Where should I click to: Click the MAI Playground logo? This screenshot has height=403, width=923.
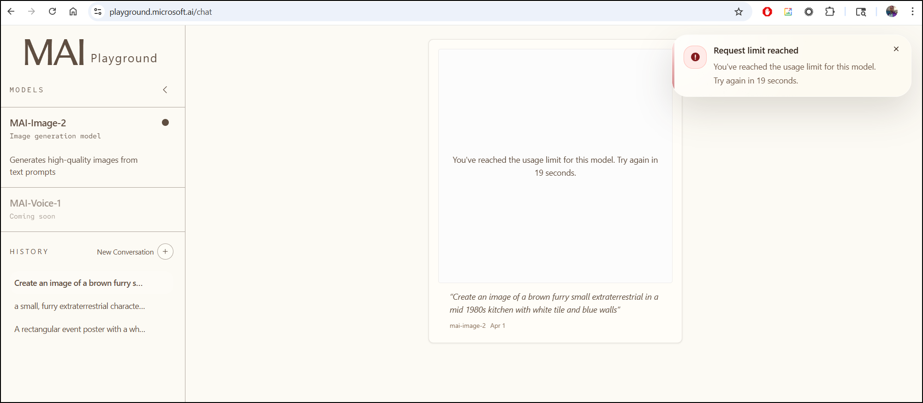point(90,53)
